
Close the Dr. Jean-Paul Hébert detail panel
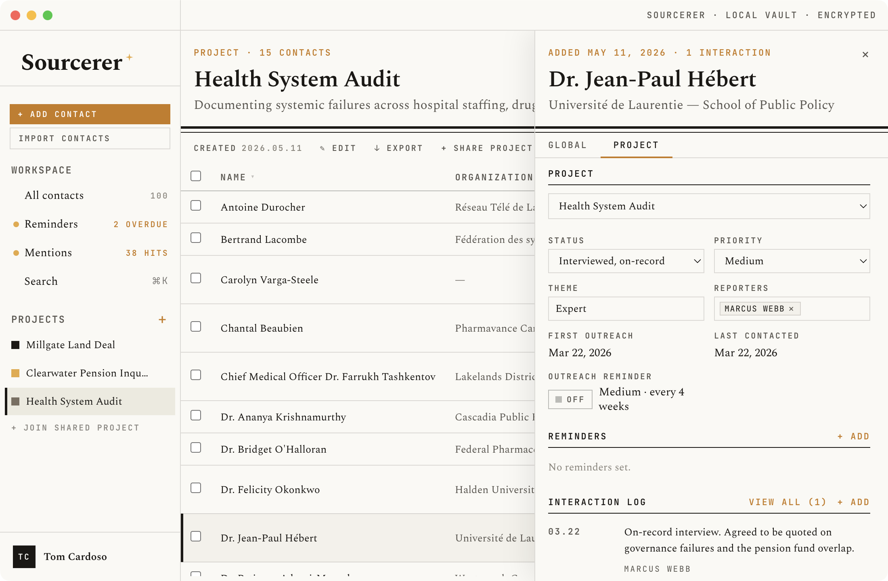point(865,54)
